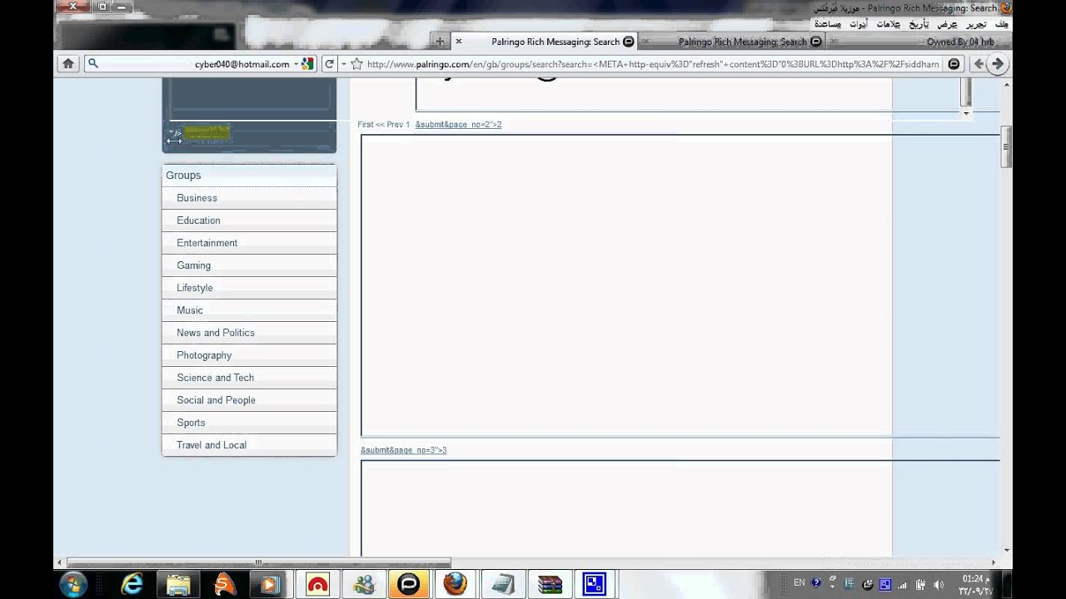Image resolution: width=1066 pixels, height=599 pixels.
Task: Open the News and Politics category
Action: [x=249, y=333]
